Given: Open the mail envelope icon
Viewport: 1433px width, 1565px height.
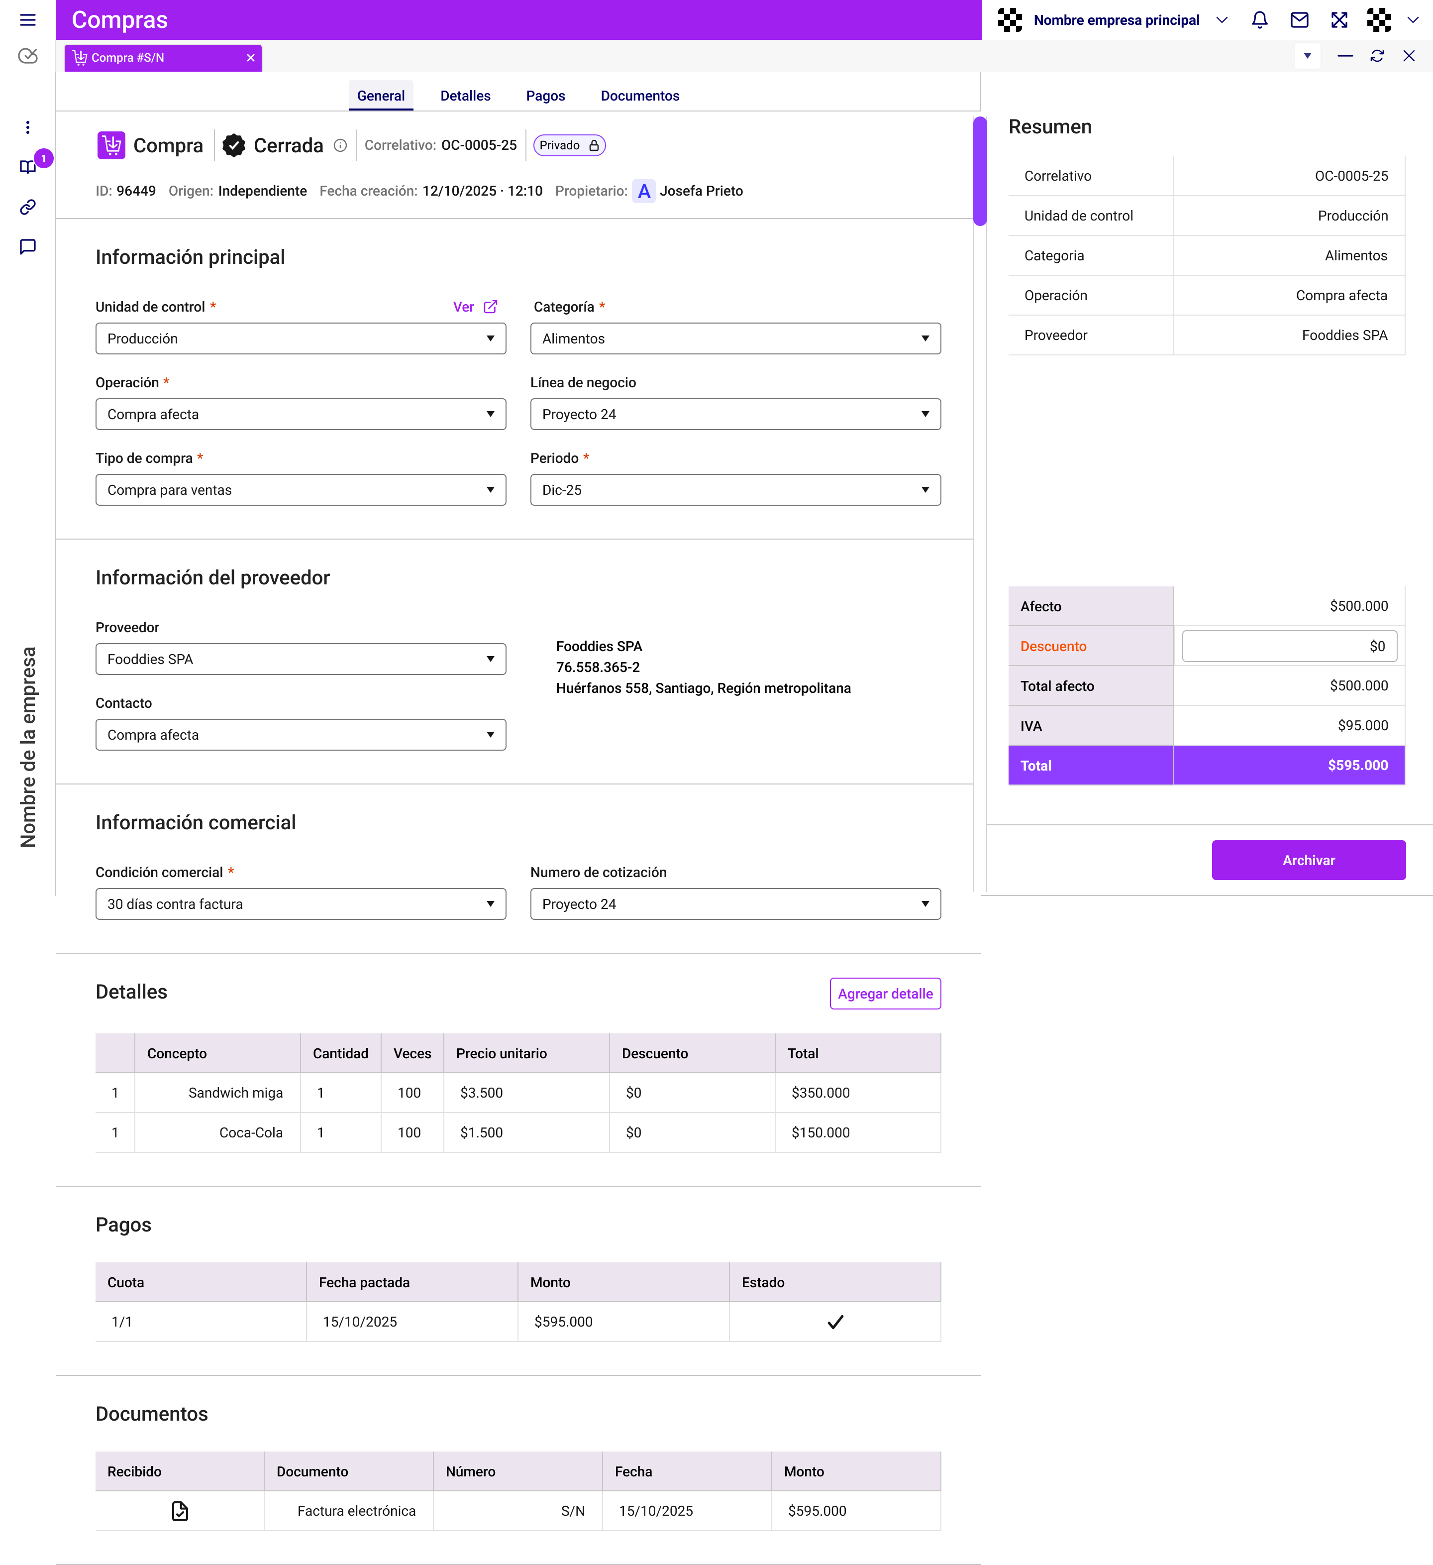Looking at the screenshot, I should (1300, 20).
